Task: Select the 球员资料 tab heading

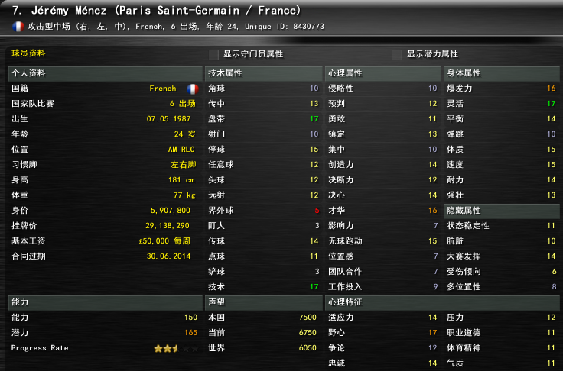Action: pos(29,53)
